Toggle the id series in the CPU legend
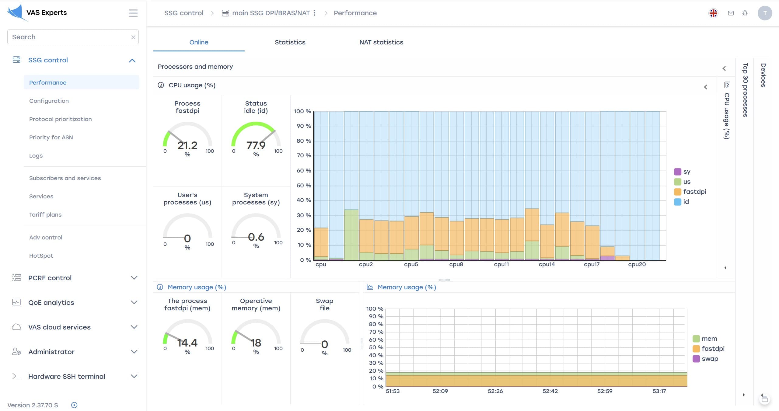 coord(682,202)
